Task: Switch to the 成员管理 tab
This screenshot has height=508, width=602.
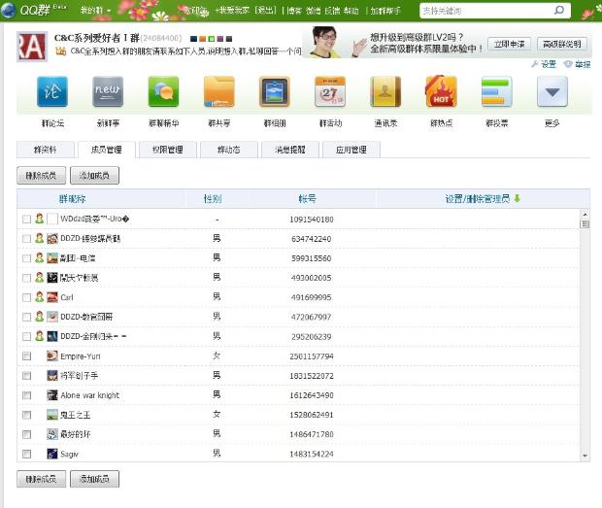Action: click(x=107, y=150)
